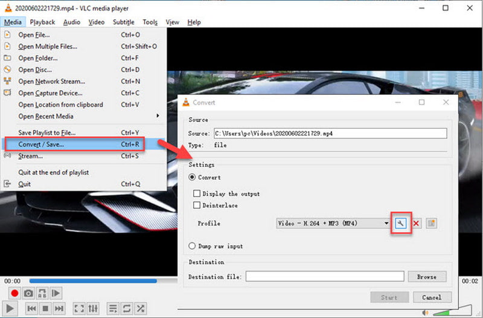483x318 pixels.
Task: Delete selected profile red X icon
Action: [x=416, y=223]
